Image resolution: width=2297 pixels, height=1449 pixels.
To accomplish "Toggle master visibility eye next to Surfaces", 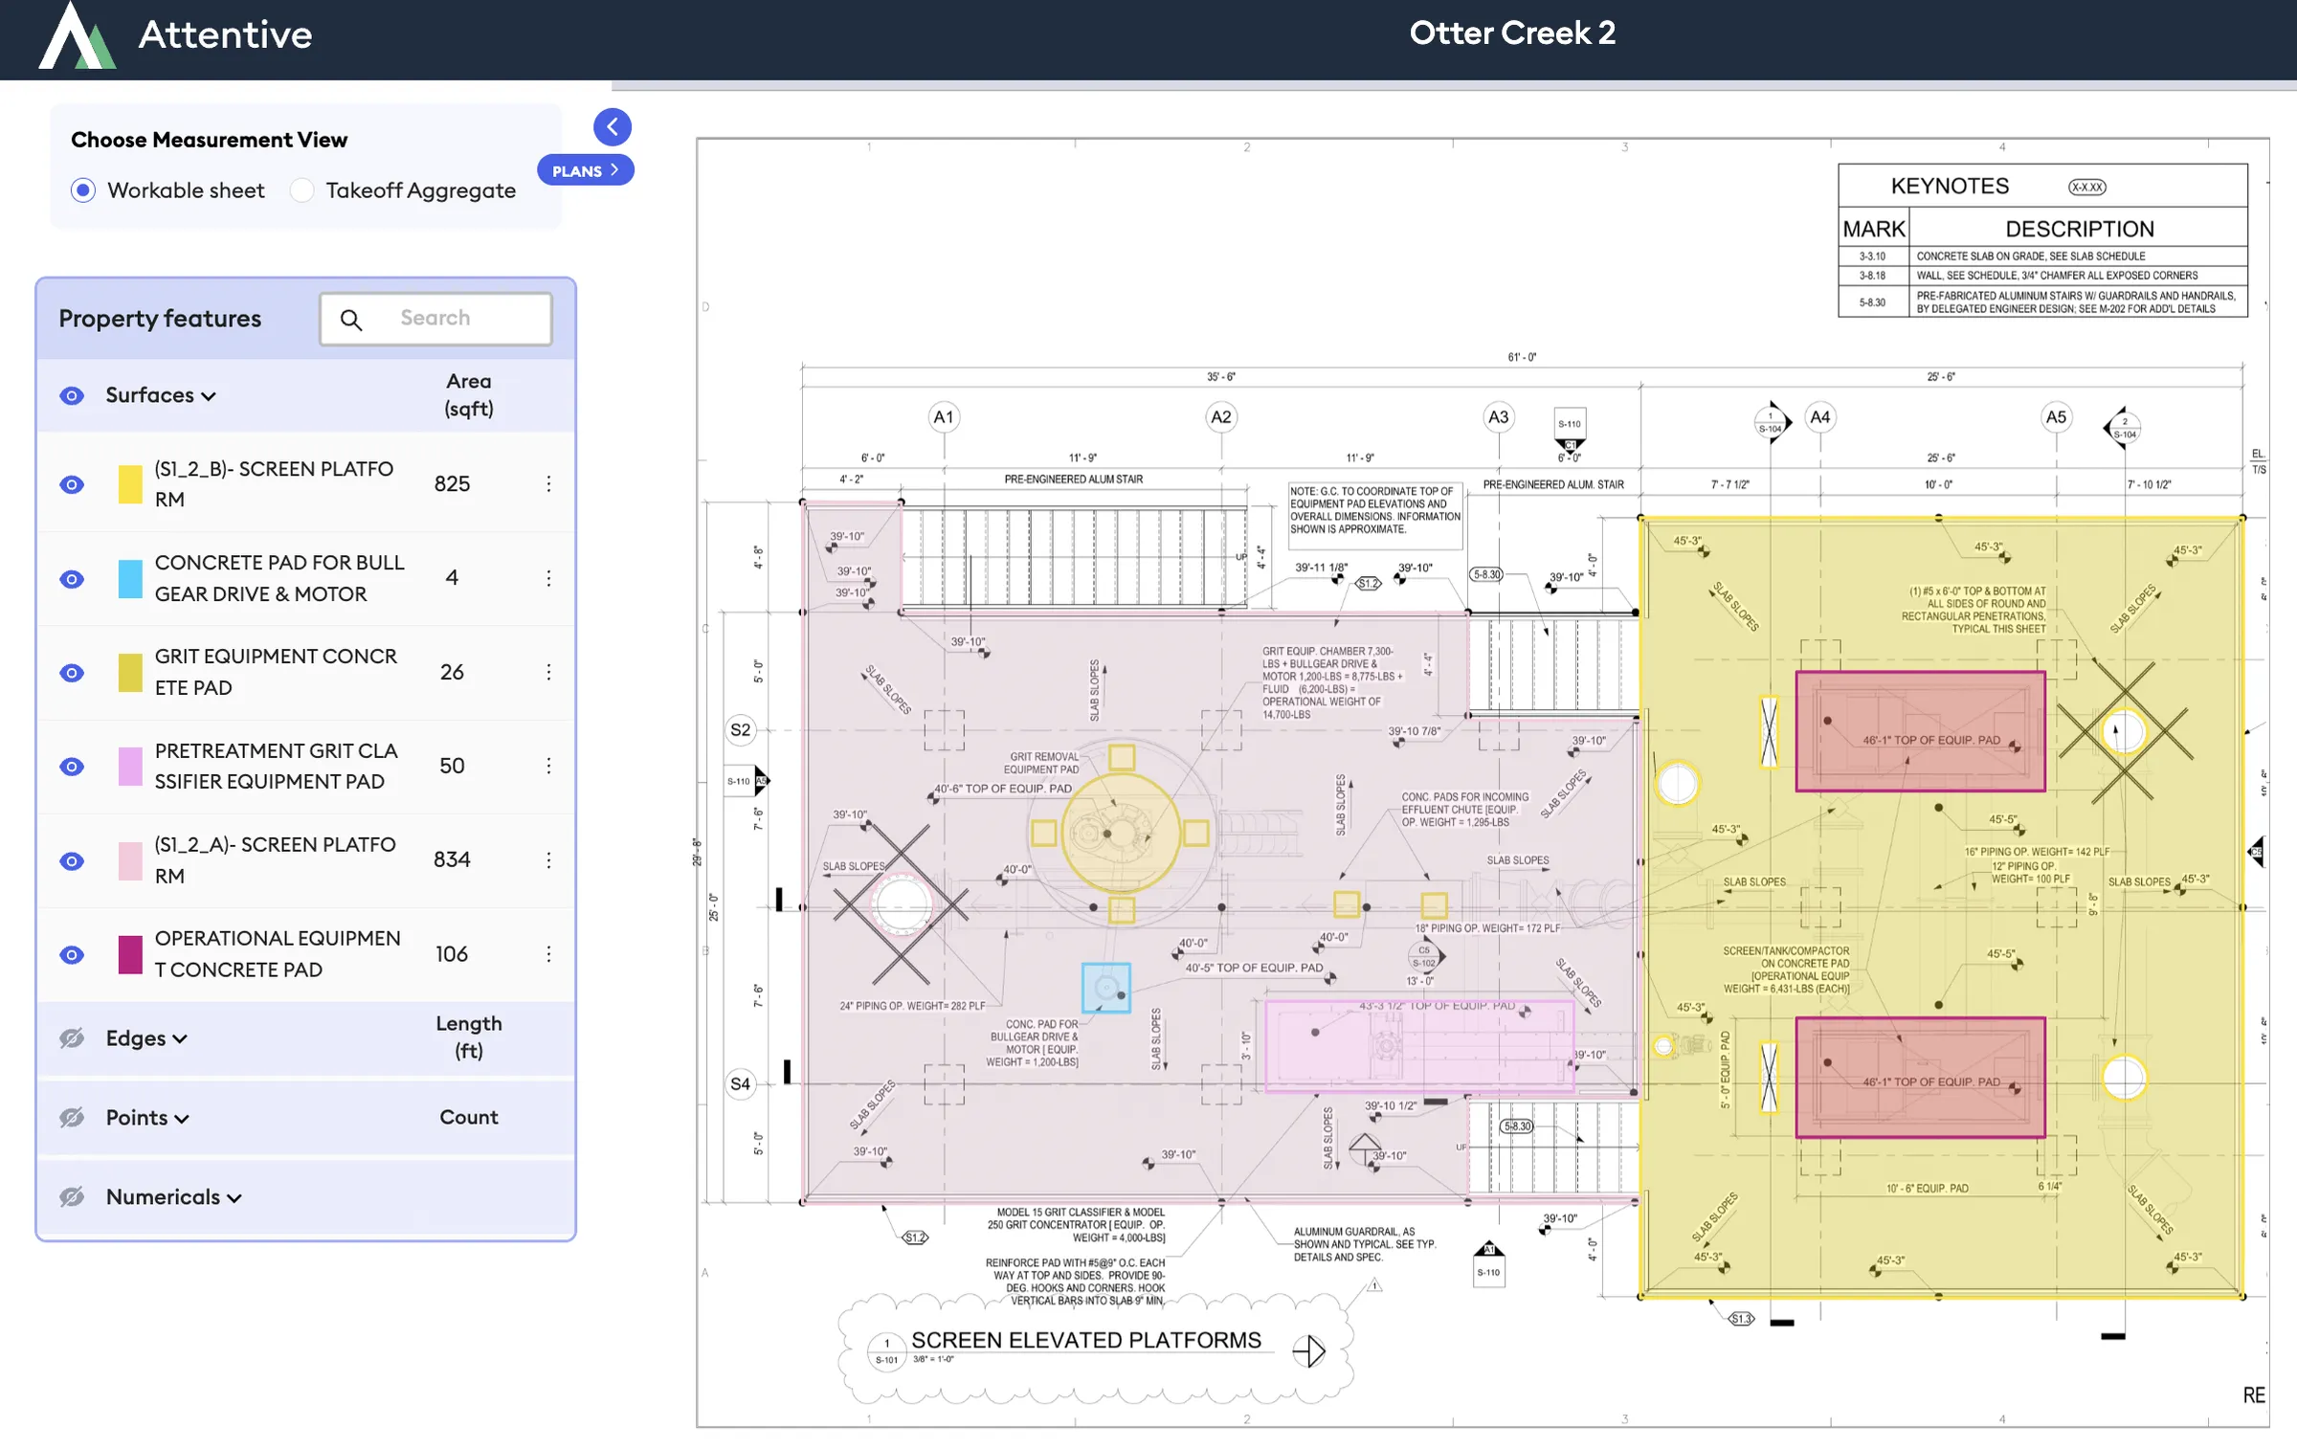I will click(x=71, y=395).
